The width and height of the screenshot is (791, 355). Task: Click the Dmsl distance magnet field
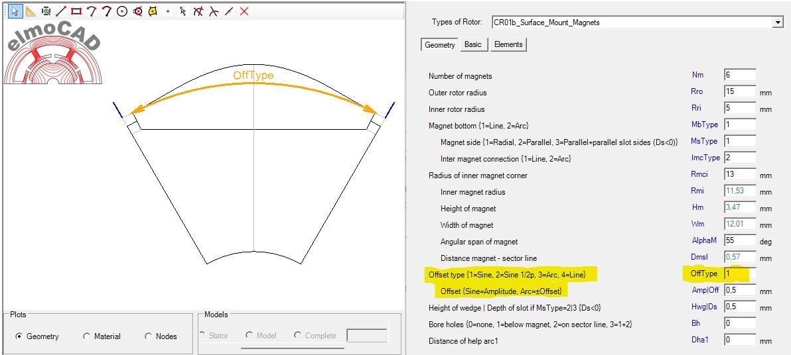[740, 257]
